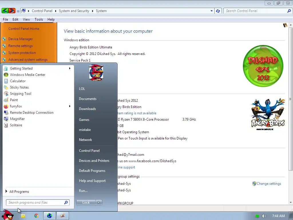Open Downloads from Start menu

[88, 109]
